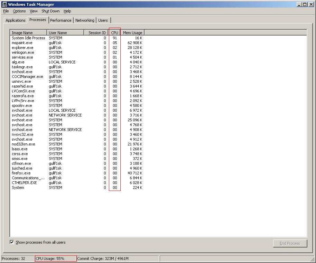This screenshot has height=263, width=316.
Task: Select the nvsvc32.exe process
Action: [77, 134]
